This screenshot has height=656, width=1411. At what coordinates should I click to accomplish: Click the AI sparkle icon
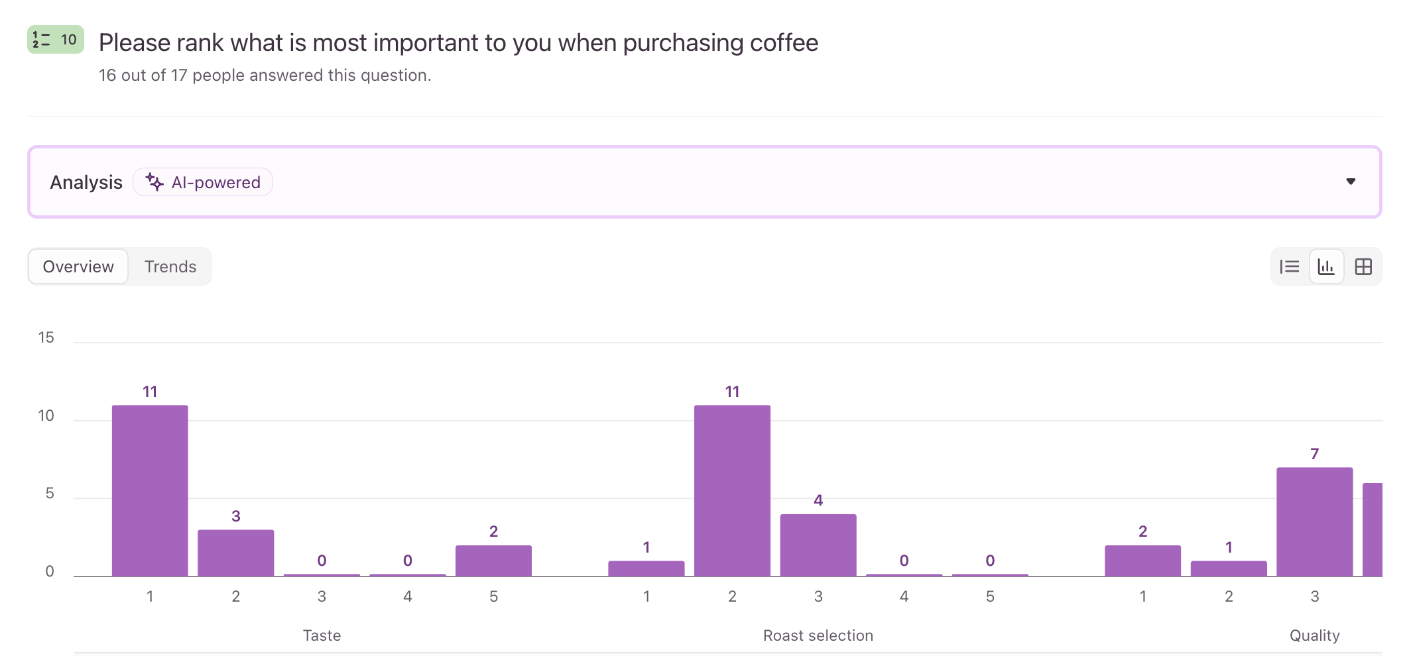click(154, 182)
